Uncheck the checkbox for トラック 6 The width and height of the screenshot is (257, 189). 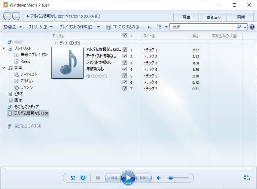pos(124,82)
